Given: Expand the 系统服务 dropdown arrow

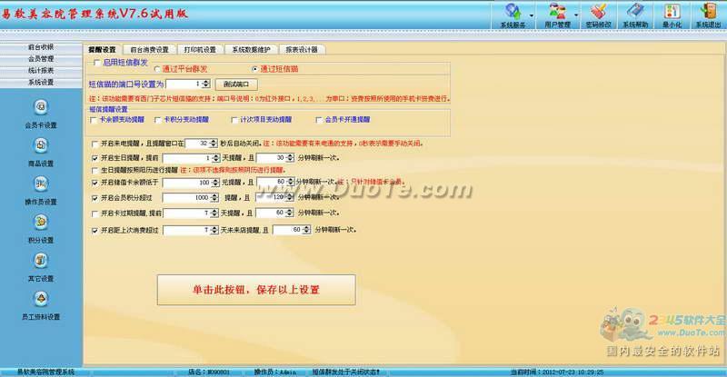Looking at the screenshot, I should pos(531,16).
